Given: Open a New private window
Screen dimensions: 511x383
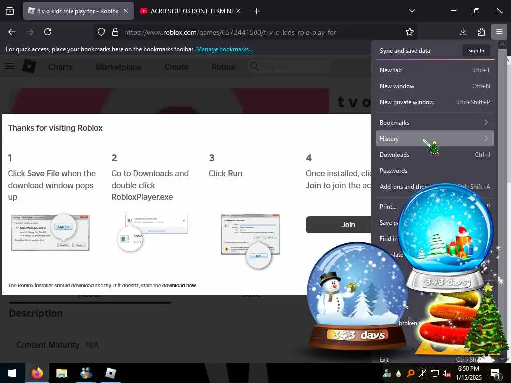Looking at the screenshot, I should (435, 102).
